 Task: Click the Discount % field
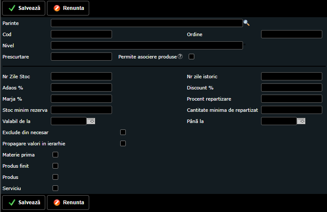(x=292, y=88)
